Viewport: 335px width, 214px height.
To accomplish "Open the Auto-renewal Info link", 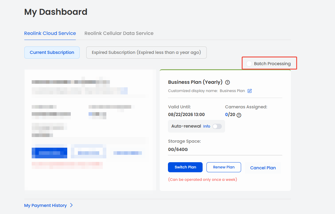I will pyautogui.click(x=206, y=126).
